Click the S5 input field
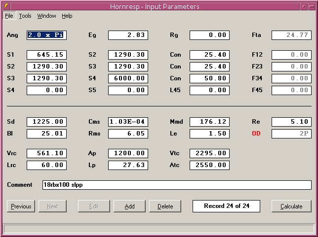 (128, 90)
